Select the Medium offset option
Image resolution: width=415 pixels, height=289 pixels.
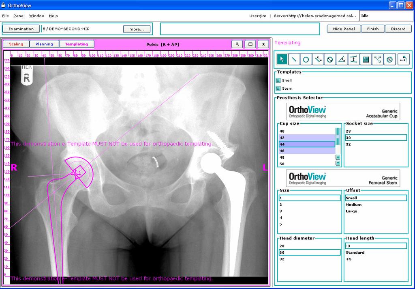[376, 205]
